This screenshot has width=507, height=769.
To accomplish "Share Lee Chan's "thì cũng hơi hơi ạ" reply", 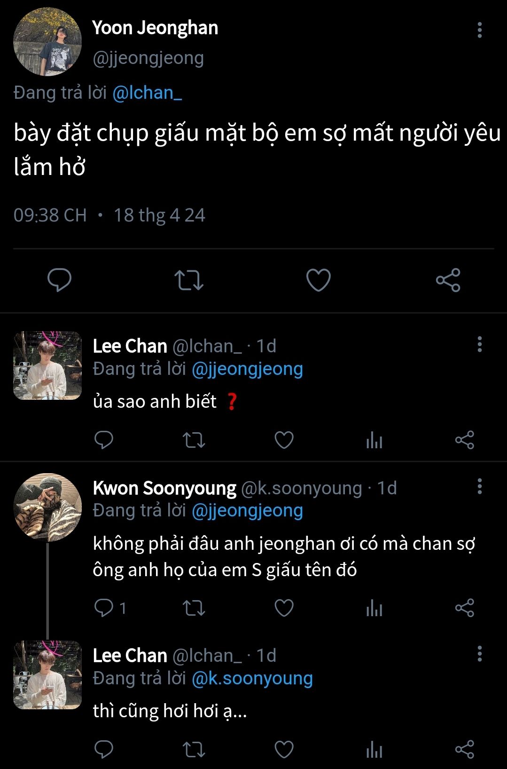I will pyautogui.click(x=465, y=749).
